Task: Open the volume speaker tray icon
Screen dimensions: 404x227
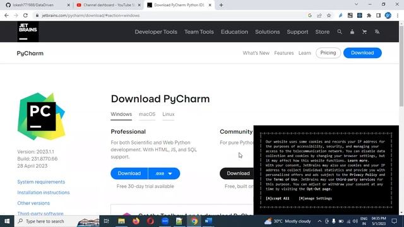Action: (355, 221)
